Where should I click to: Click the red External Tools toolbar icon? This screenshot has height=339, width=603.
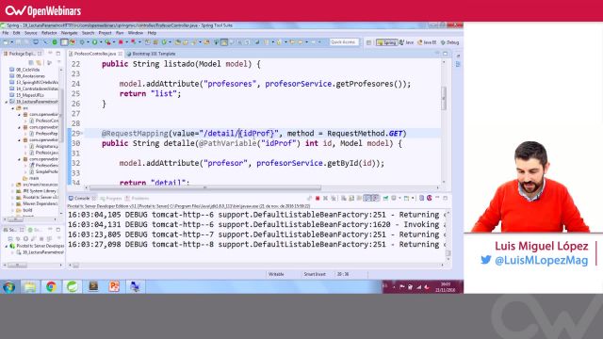[121, 42]
